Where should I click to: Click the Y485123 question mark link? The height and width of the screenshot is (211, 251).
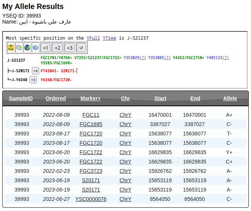click(226, 58)
